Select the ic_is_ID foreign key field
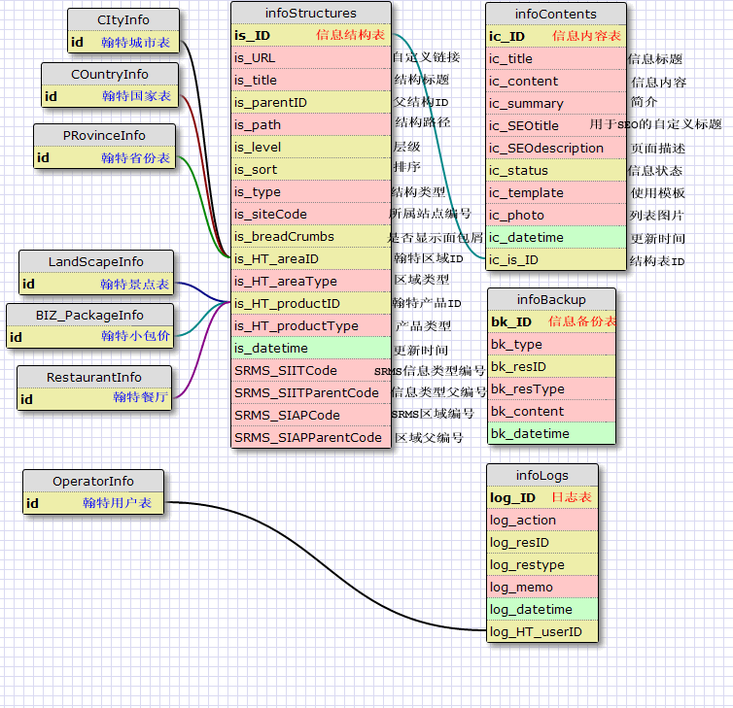 click(x=556, y=259)
